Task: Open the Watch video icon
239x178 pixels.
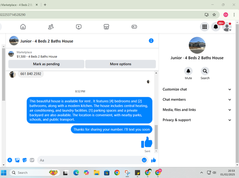Action: click(x=79, y=27)
